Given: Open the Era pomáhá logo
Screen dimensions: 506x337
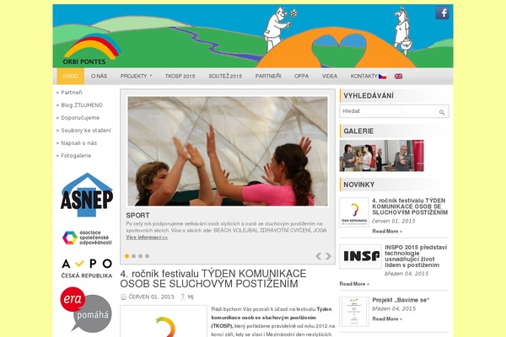Looking at the screenshot, I should 86,309.
